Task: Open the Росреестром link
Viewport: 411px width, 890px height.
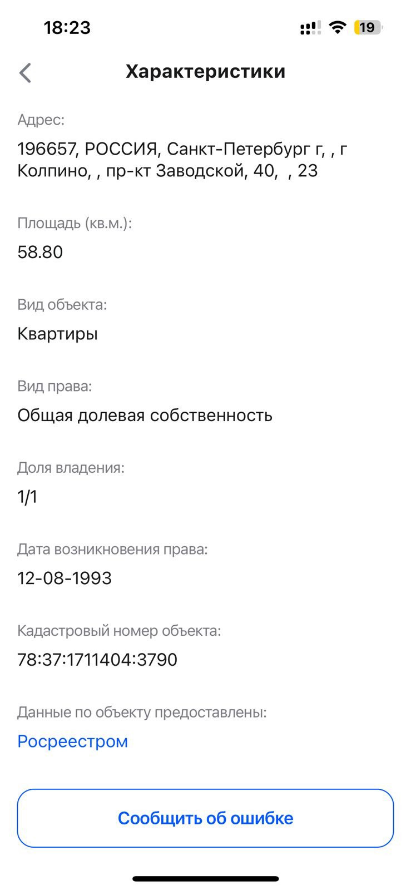Action: point(72,741)
